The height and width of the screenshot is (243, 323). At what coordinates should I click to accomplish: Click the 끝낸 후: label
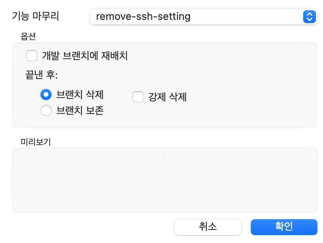pos(42,75)
